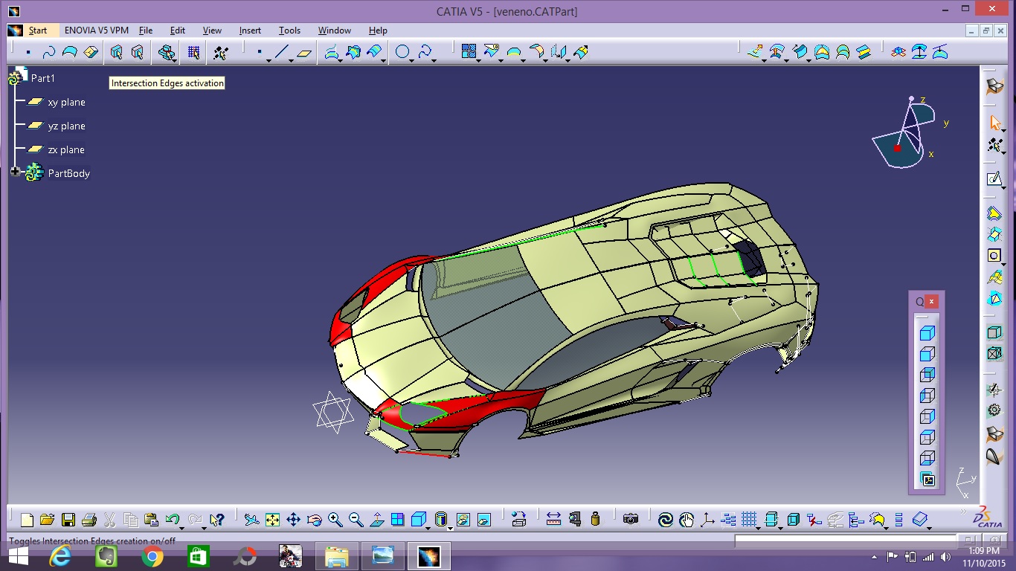Open the Insert menu

coord(251,30)
